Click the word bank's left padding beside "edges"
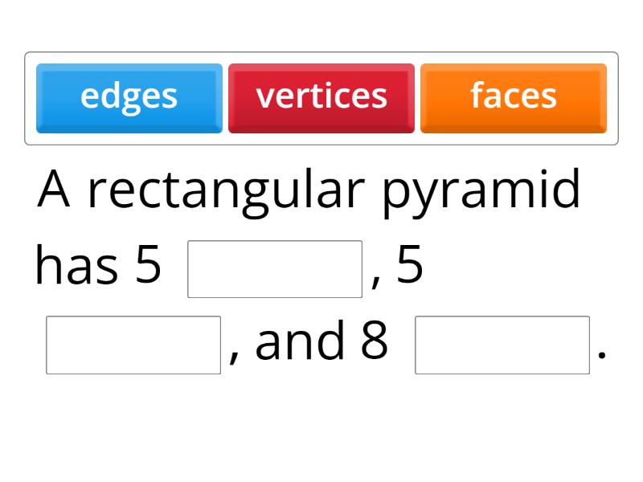The width and height of the screenshot is (643, 482). 31,98
